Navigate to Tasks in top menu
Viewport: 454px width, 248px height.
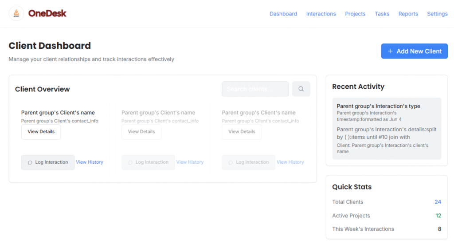pos(382,14)
